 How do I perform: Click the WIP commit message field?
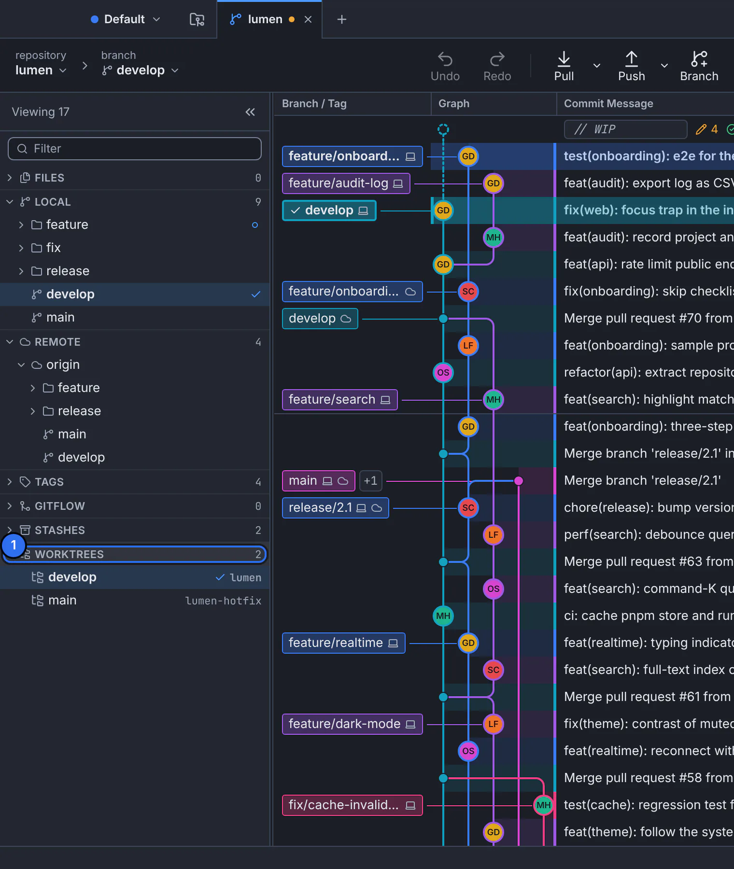(x=625, y=129)
